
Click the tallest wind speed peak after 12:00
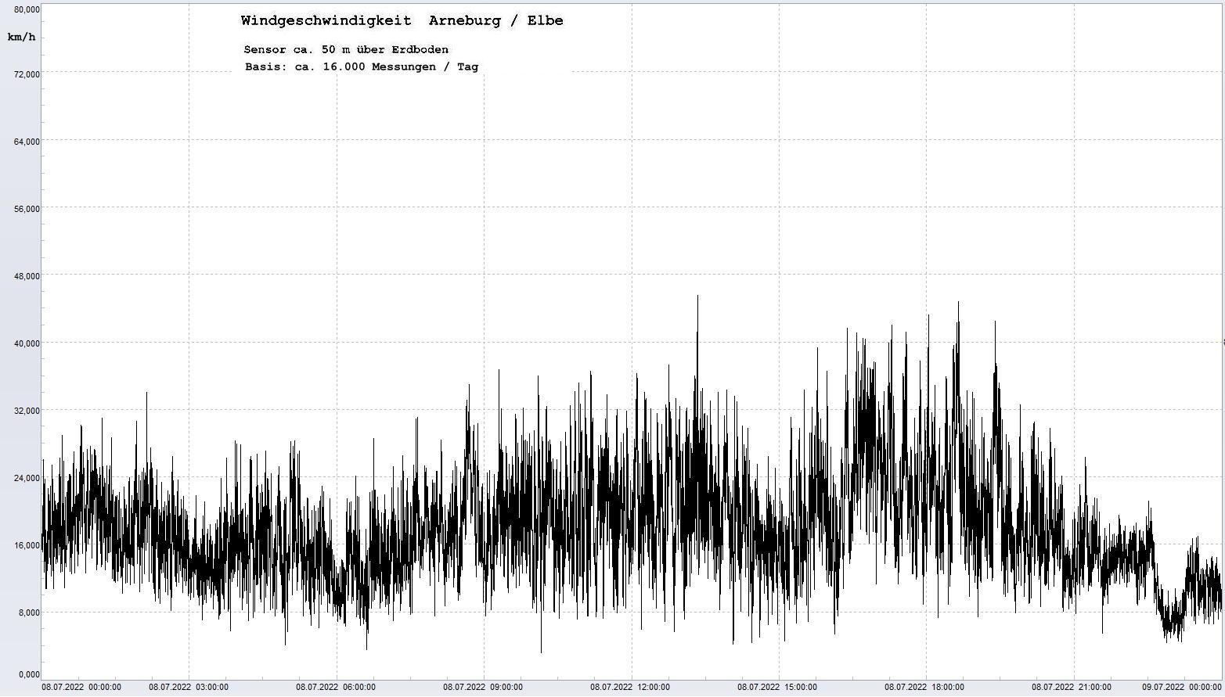coord(697,297)
